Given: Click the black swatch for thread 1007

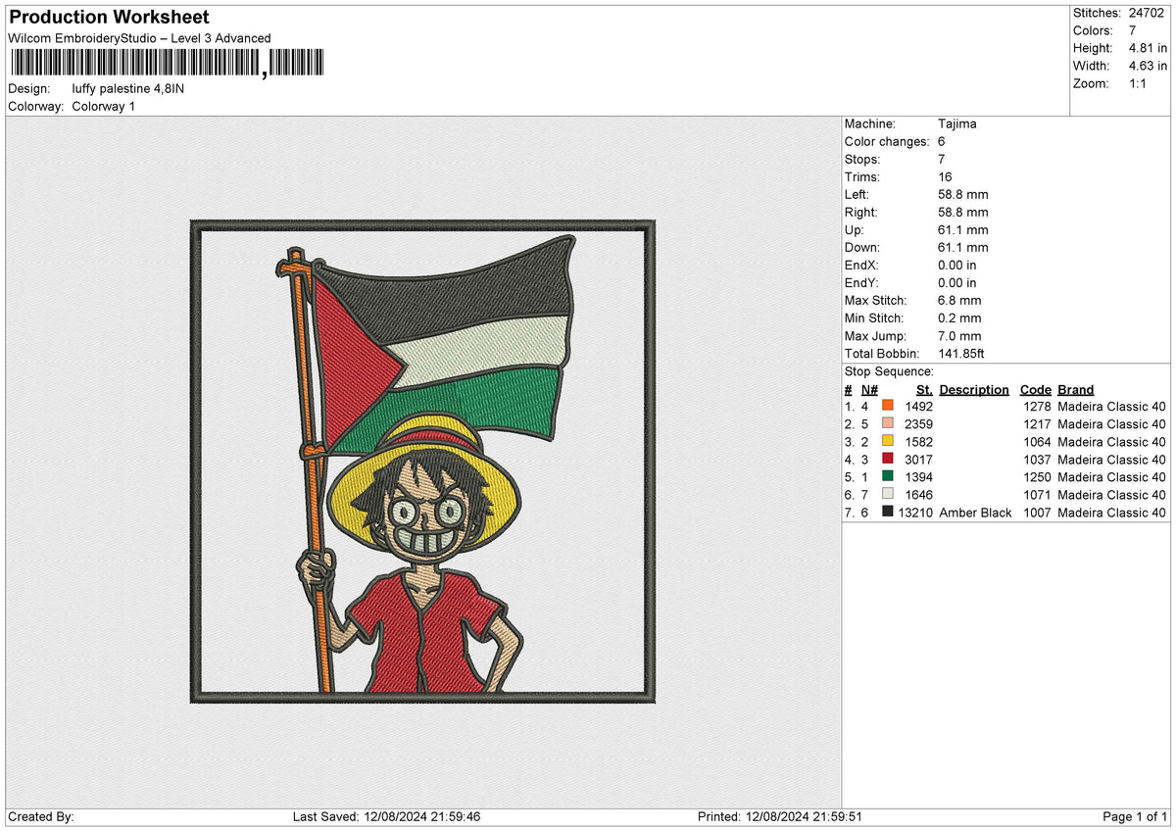Looking at the screenshot, I should (888, 513).
